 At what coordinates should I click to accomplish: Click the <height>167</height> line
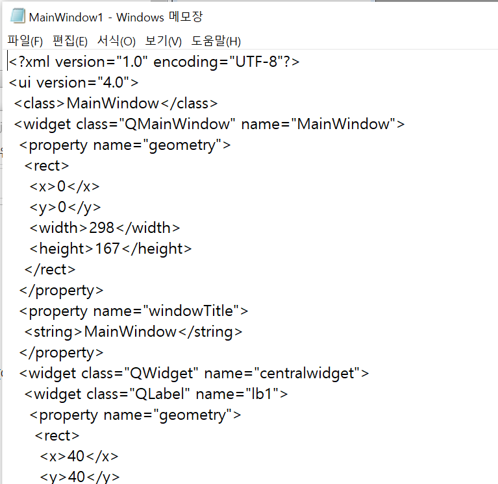[110, 249]
